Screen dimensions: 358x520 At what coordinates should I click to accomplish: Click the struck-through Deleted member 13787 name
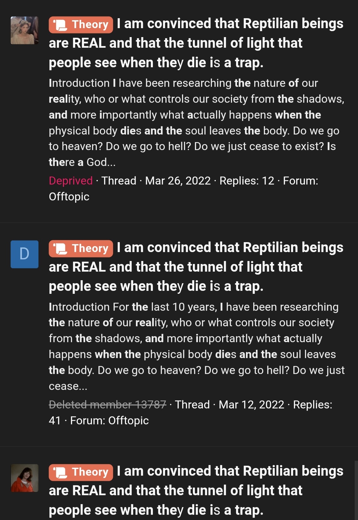point(107,404)
